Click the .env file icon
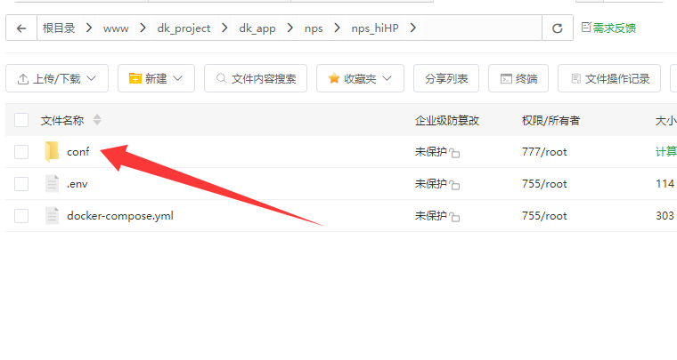The width and height of the screenshot is (677, 360). click(x=52, y=184)
